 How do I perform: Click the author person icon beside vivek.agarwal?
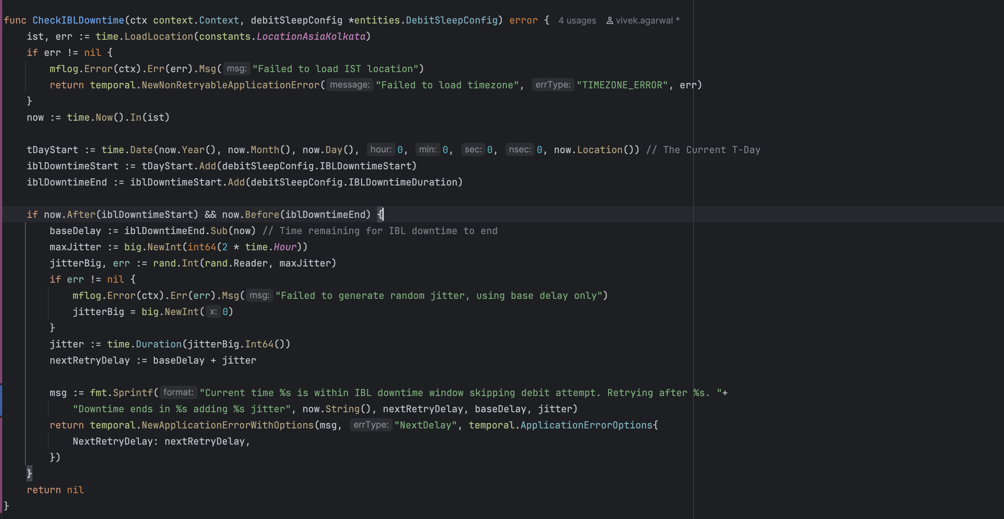(610, 21)
